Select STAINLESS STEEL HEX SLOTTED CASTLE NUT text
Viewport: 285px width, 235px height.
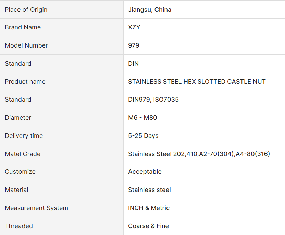click(197, 82)
